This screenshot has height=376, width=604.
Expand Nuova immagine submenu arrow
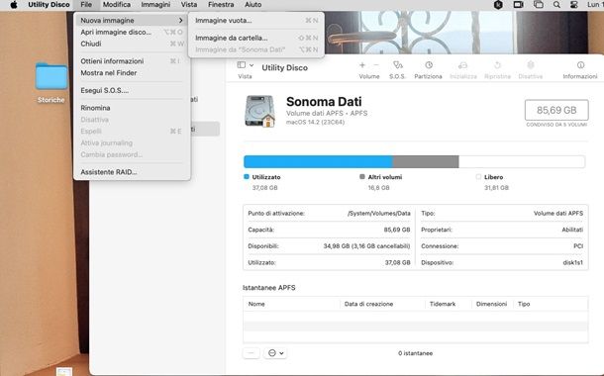[180, 21]
